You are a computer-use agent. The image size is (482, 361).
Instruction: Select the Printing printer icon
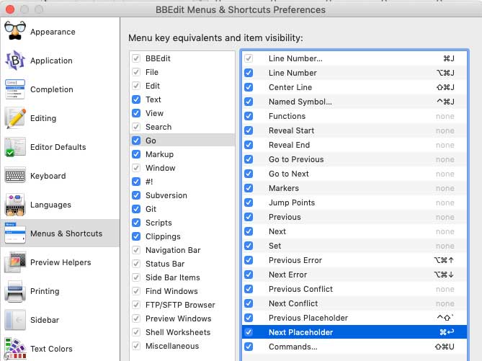click(x=15, y=291)
